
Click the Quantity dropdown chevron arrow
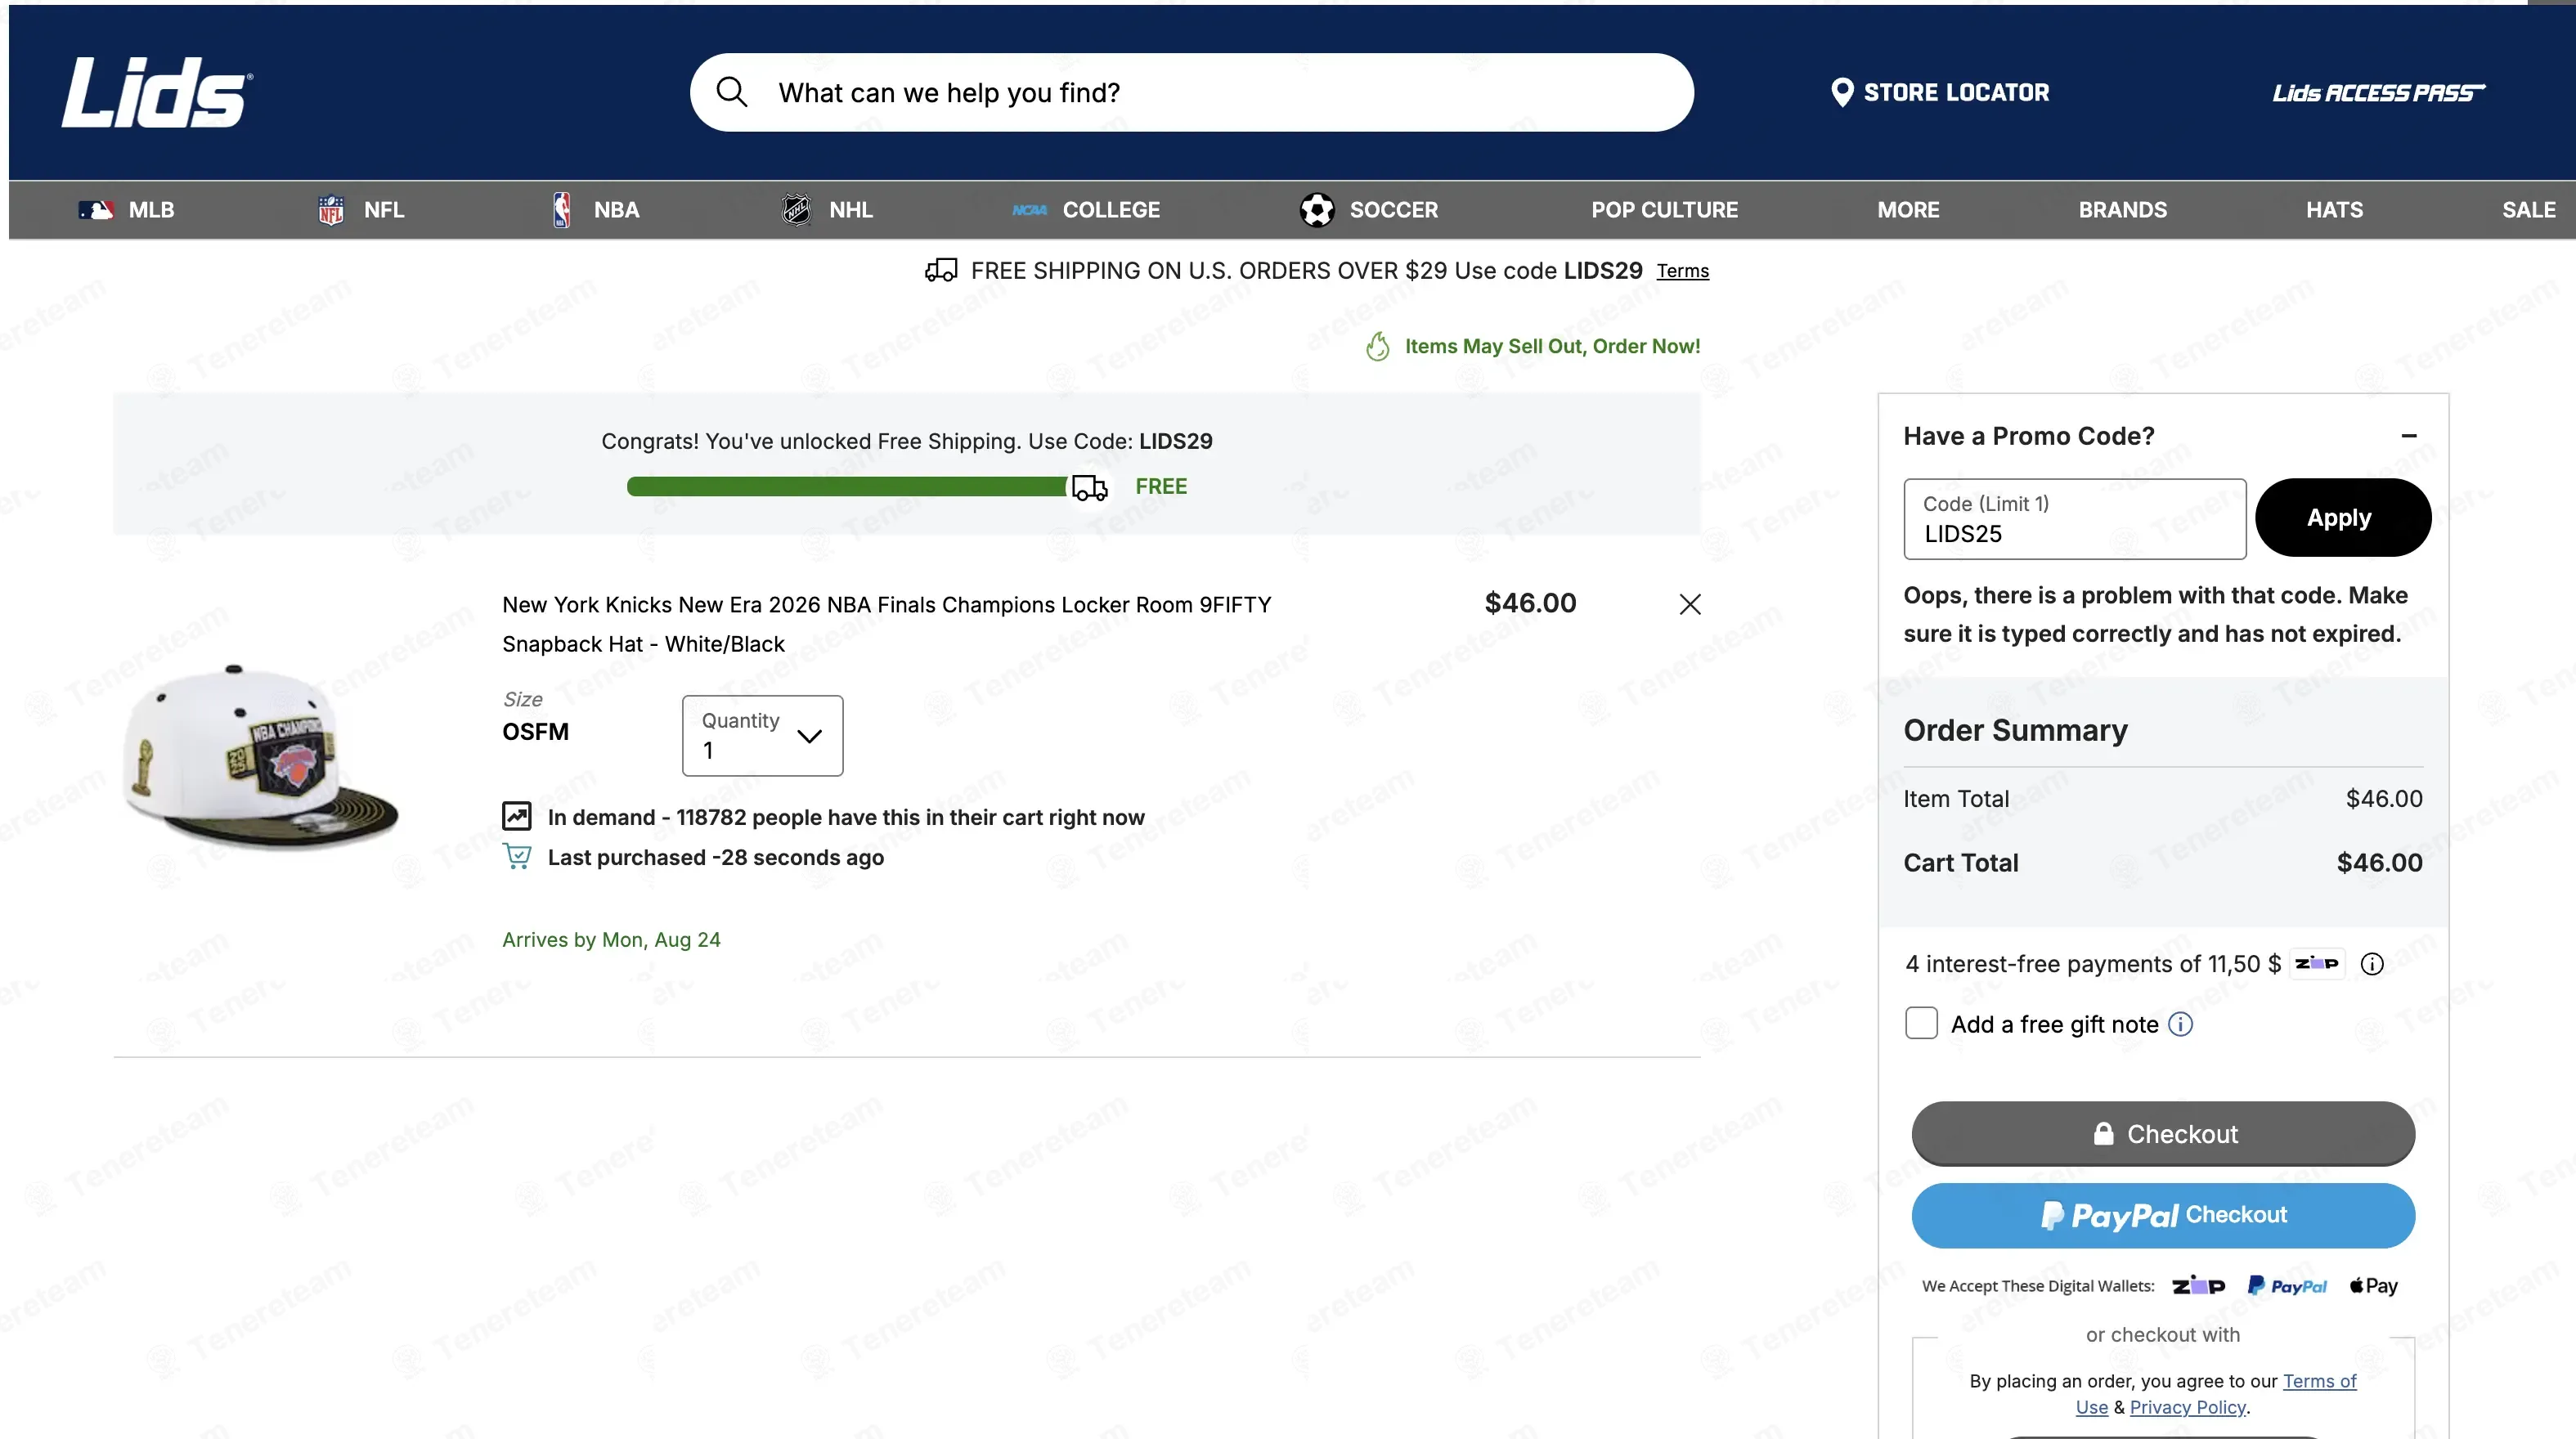pos(809,736)
